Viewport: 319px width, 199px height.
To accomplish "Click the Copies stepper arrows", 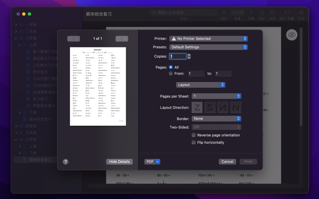I will pyautogui.click(x=189, y=57).
